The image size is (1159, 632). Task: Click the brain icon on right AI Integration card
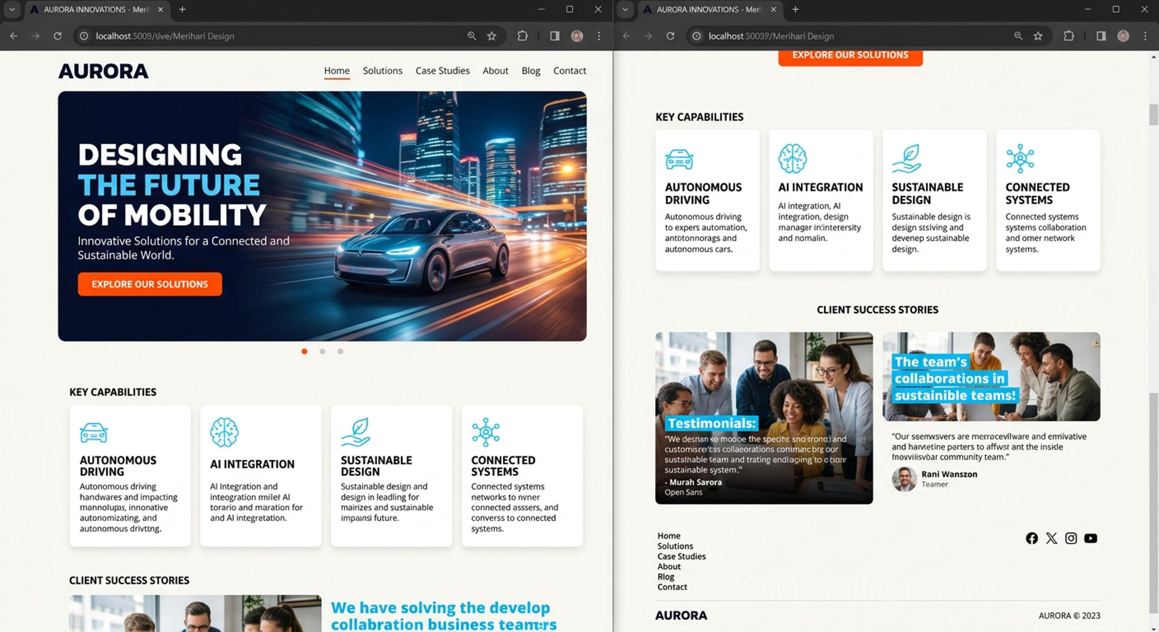[x=792, y=159]
